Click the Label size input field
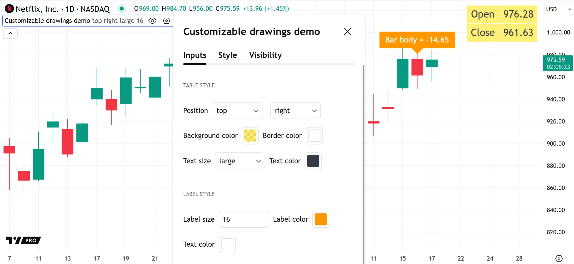This screenshot has width=574, height=264. (x=244, y=219)
